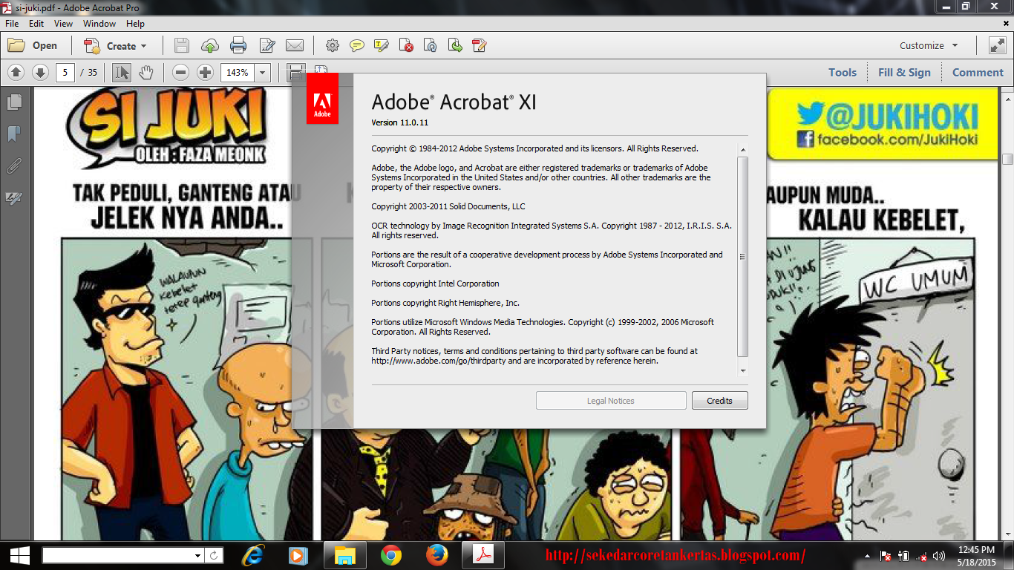Viewport: 1014px width, 570px height.
Task: Open the Help menu
Action: [135, 24]
